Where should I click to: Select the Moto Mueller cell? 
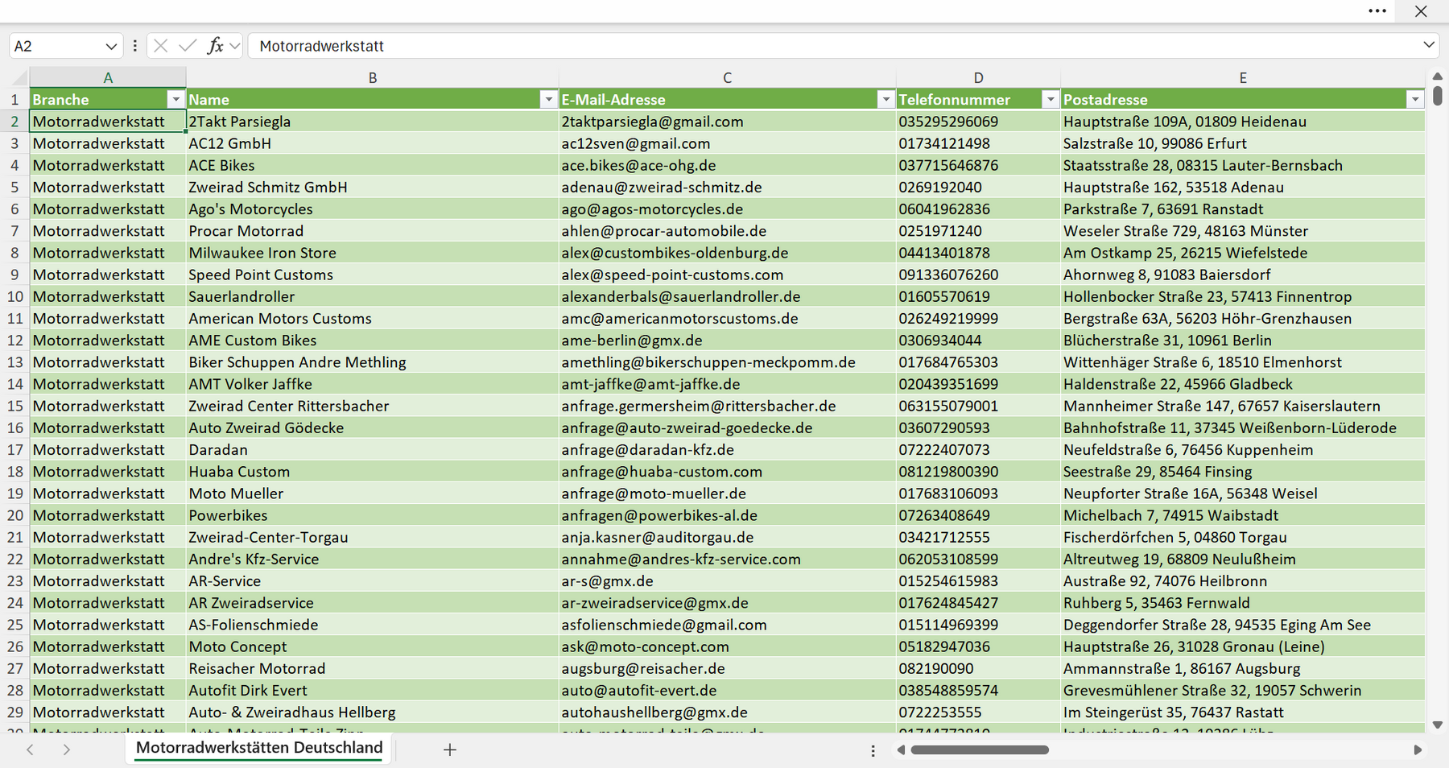(x=373, y=493)
